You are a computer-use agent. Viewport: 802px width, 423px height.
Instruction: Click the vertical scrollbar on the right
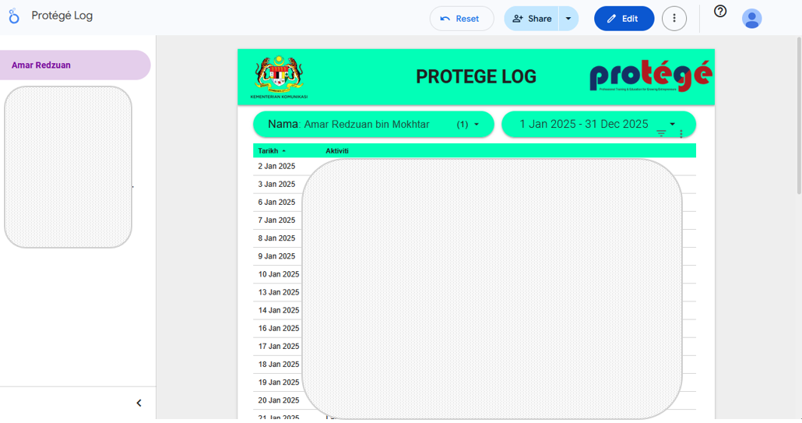coord(799,115)
